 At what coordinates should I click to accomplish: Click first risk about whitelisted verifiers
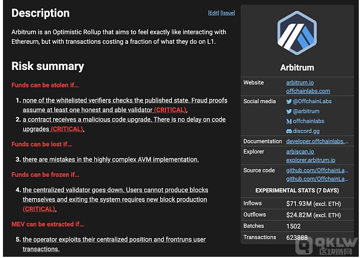(125, 105)
